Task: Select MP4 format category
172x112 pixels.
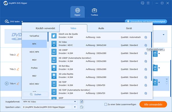Action: tap(34, 44)
